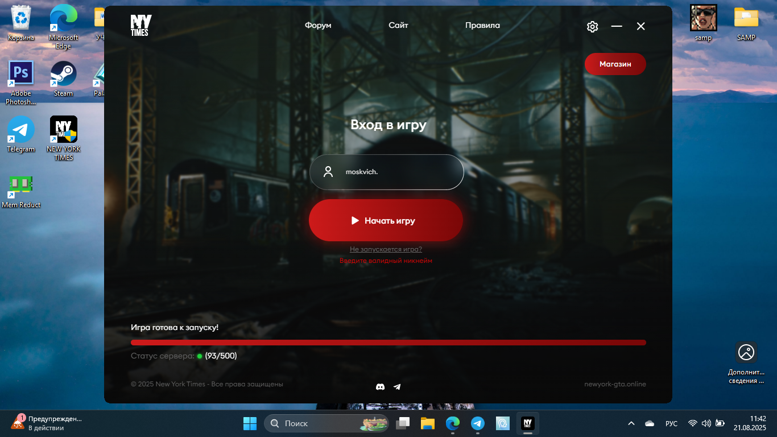
Task: Click the newyork-gta.online link
Action: pos(615,384)
